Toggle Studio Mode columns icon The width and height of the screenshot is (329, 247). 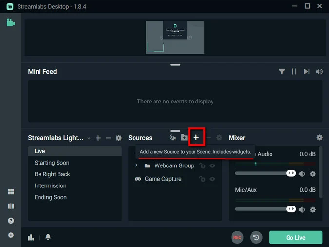pos(11,206)
